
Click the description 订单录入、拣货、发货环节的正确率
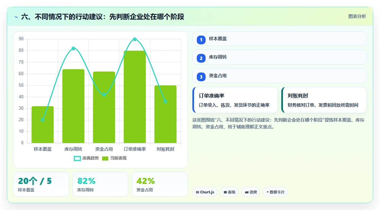click(x=234, y=105)
